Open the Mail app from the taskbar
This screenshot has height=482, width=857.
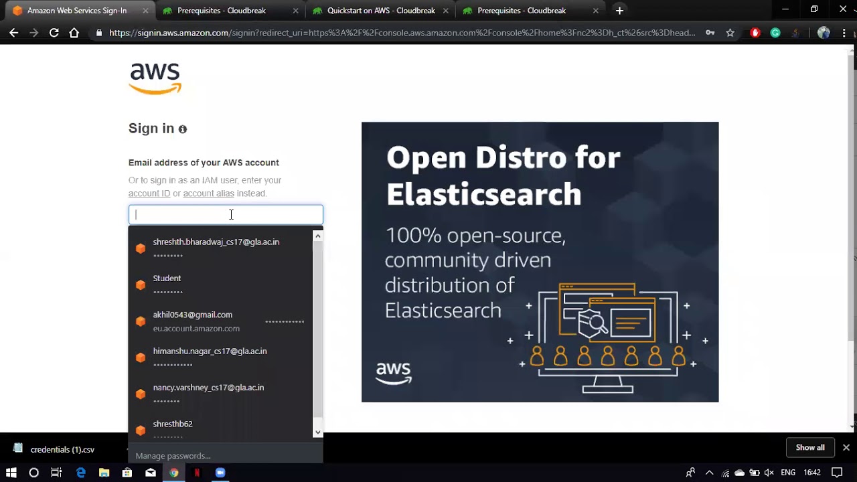[151, 473]
